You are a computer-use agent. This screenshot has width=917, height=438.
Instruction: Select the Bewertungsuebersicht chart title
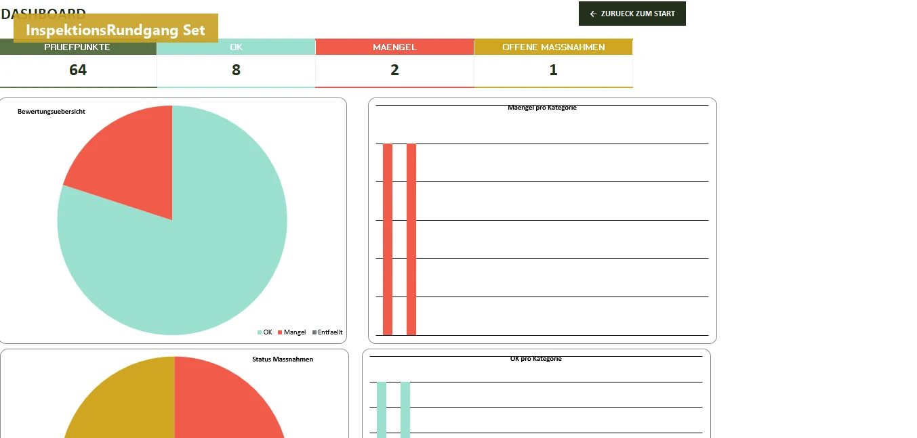click(x=52, y=111)
